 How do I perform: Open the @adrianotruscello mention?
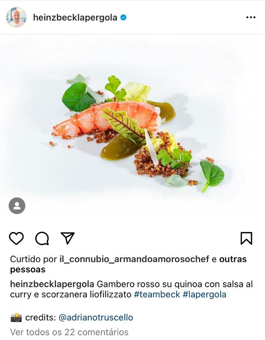96,317
